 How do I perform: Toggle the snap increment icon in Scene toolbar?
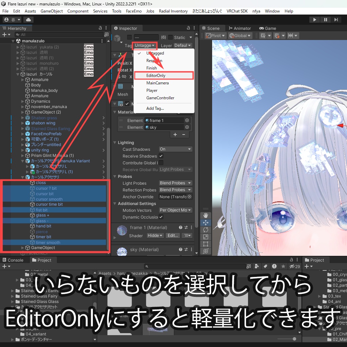click(x=277, y=36)
